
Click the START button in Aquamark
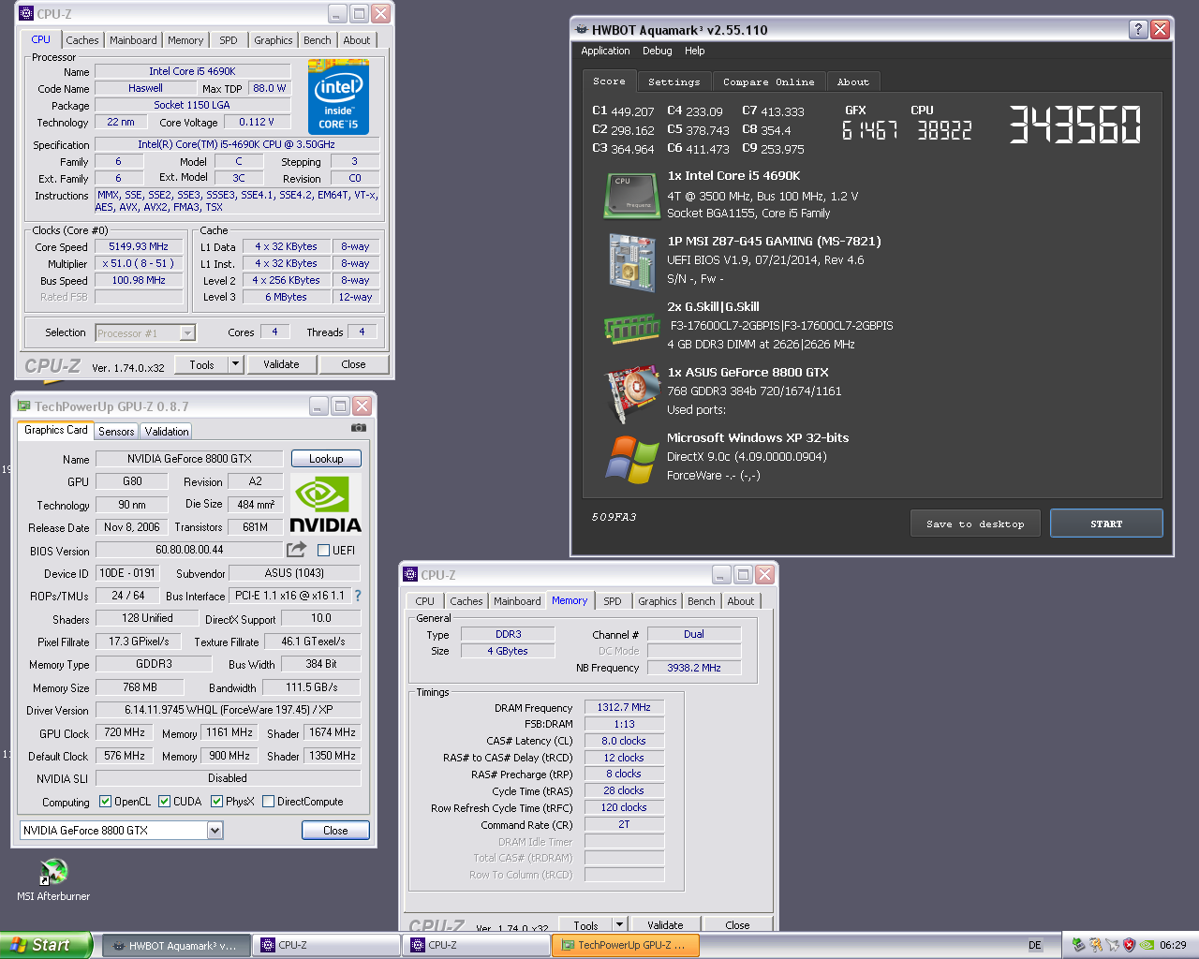(x=1106, y=524)
